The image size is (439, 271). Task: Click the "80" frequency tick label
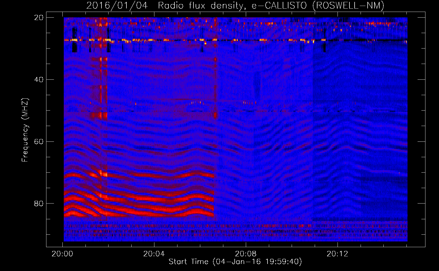(x=39, y=203)
